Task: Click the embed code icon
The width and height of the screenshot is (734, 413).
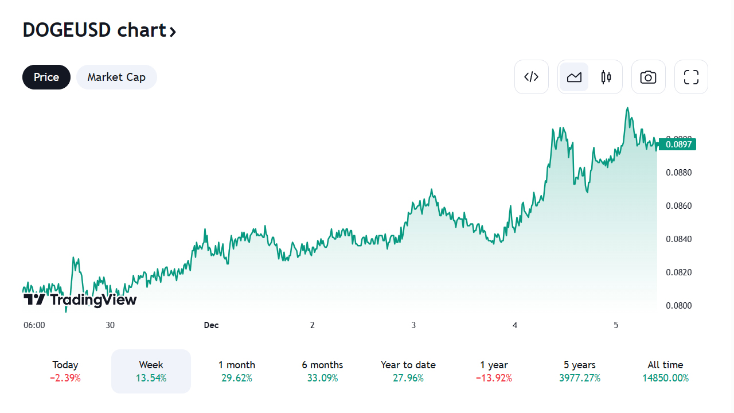Action: (x=532, y=77)
